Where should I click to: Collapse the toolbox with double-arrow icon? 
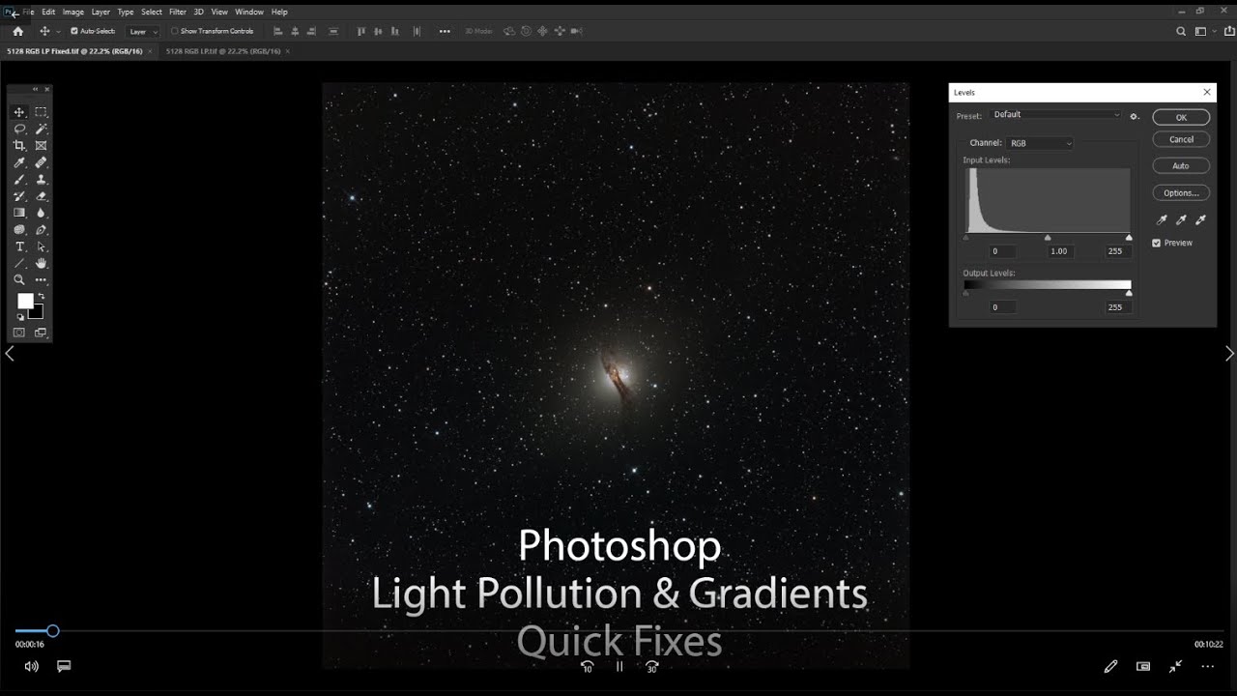[x=36, y=90]
